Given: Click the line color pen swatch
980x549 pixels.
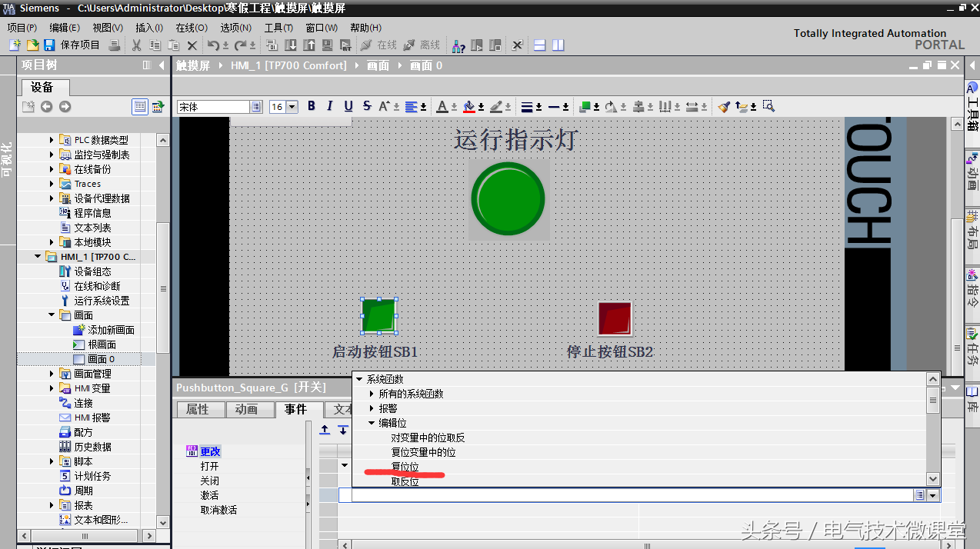Looking at the screenshot, I should click(496, 106).
